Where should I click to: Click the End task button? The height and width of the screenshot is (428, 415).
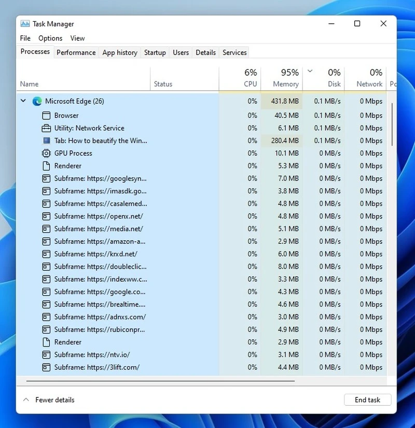point(368,399)
